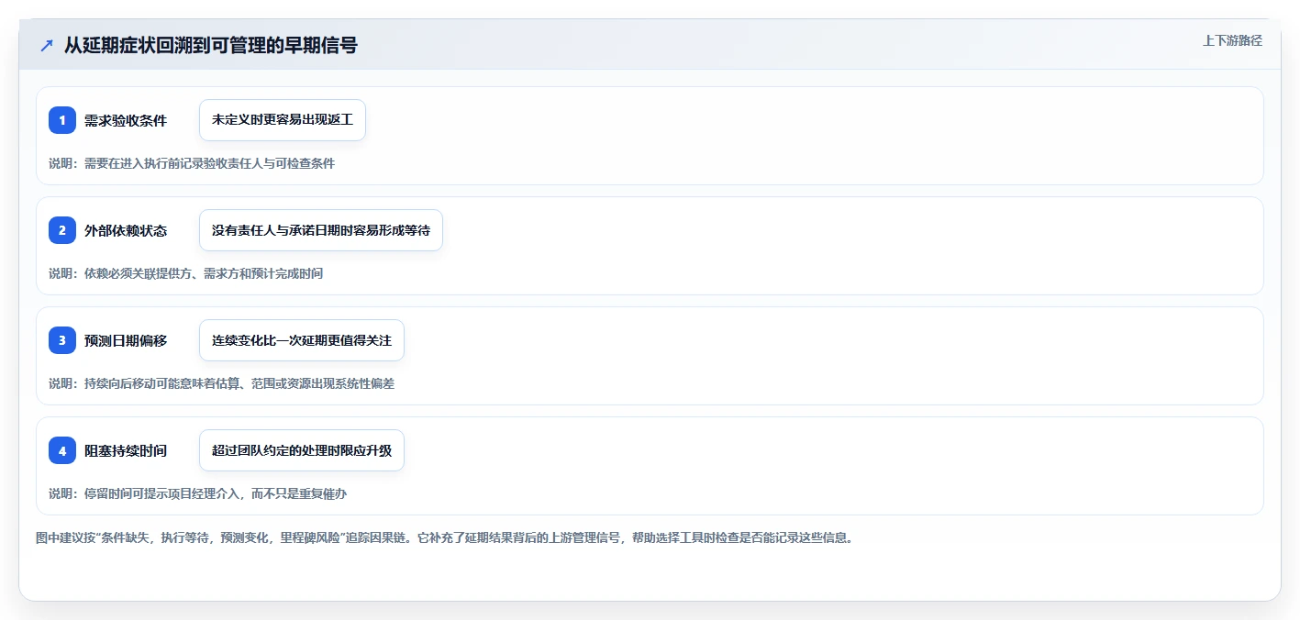The height and width of the screenshot is (620, 1300).
Task: Click the 上下游路径 label in the header
Action: (x=1232, y=40)
